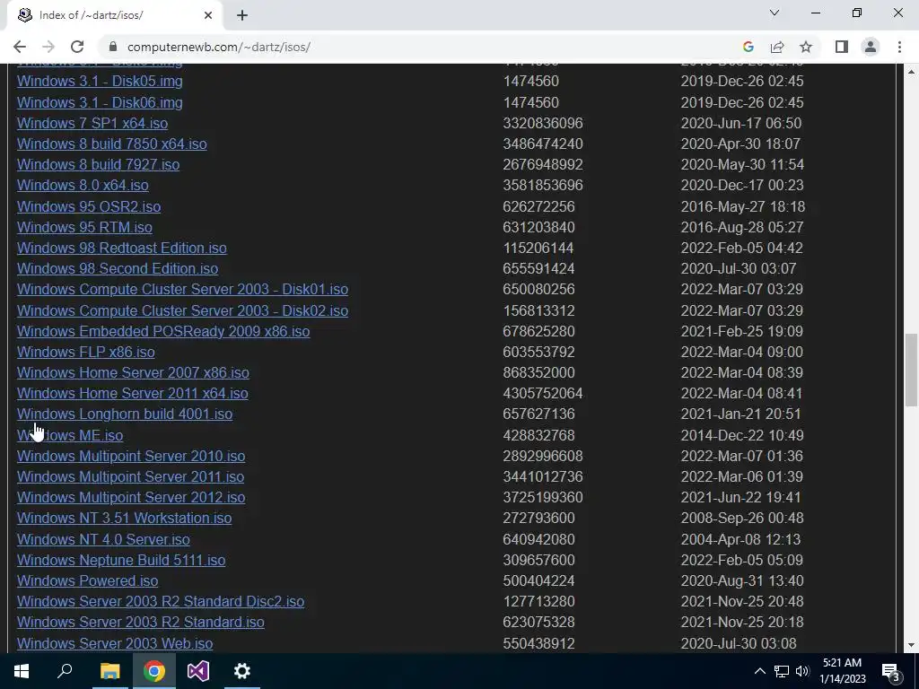
Task: Open Windows Longhorn build 4001.iso
Action: [x=125, y=414]
